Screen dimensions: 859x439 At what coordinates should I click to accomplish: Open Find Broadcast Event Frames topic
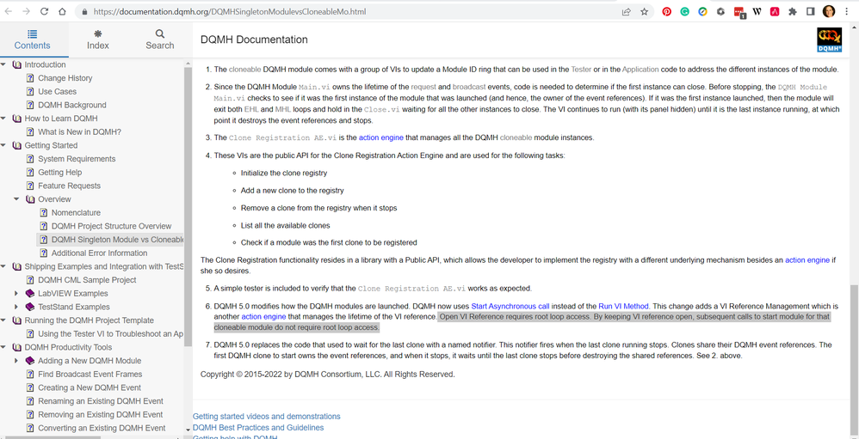(90, 375)
